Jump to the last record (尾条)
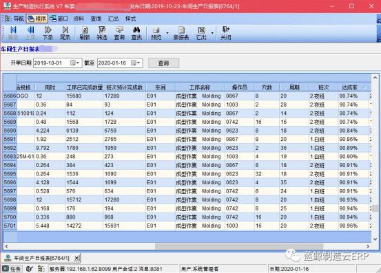The image size is (381, 273). point(65,33)
